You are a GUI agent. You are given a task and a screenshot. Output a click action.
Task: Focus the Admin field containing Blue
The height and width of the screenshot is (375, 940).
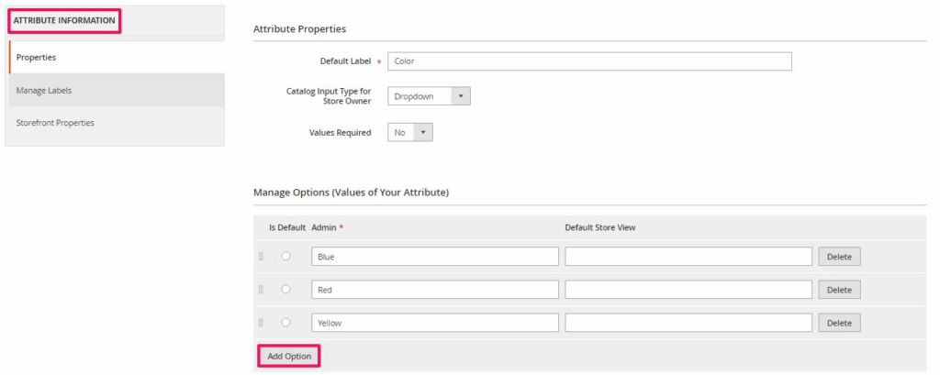coord(434,257)
